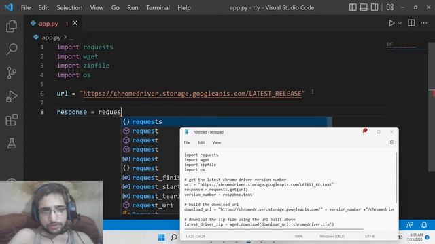
Task: Open the Search view in activity bar
Action: coord(12,49)
